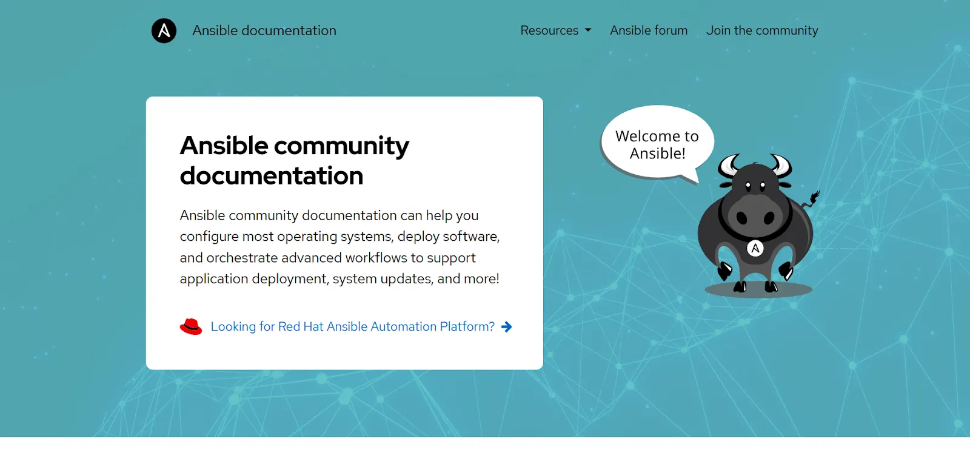The height and width of the screenshot is (455, 970).
Task: Click the Ansible community documentation heading
Action: (295, 161)
